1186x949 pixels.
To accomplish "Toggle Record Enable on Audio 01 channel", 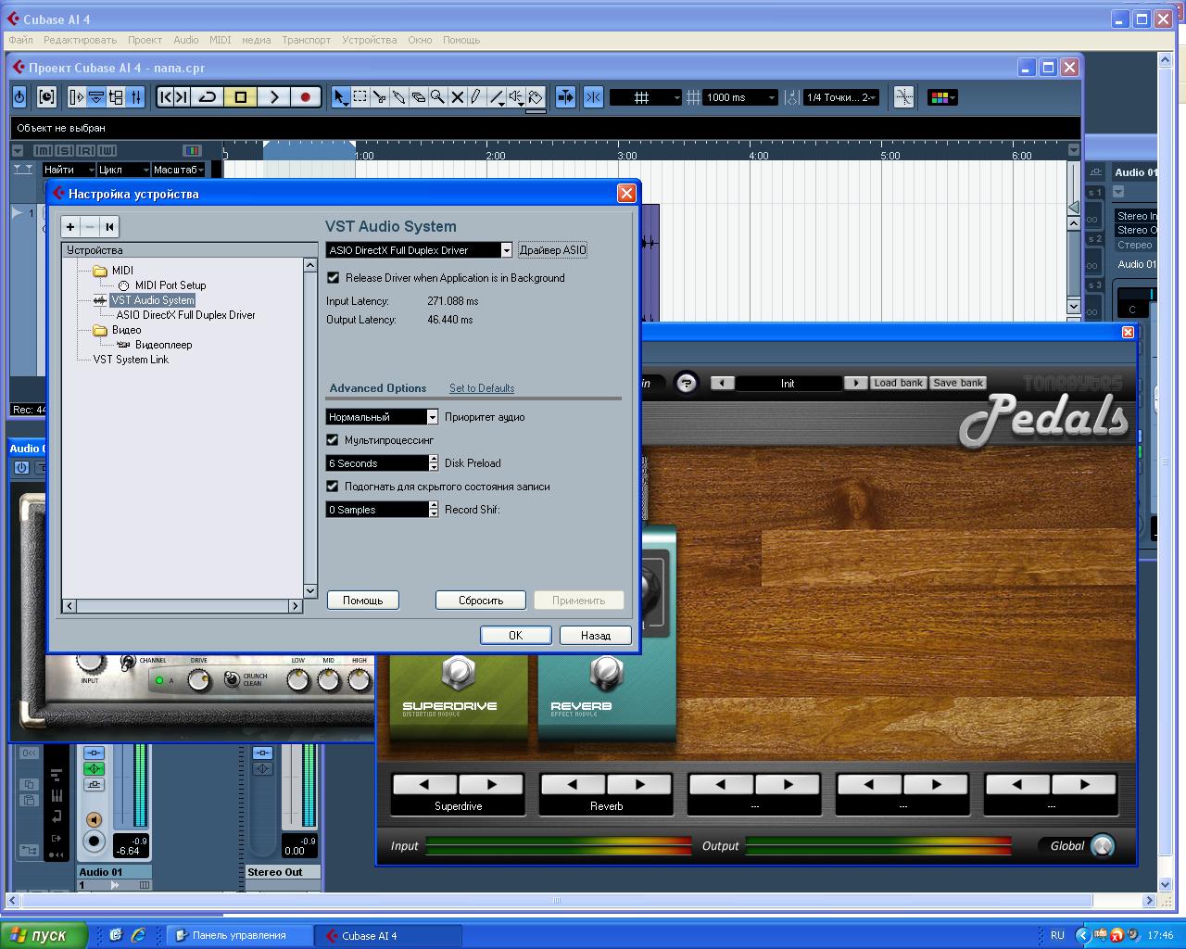I will [x=94, y=841].
